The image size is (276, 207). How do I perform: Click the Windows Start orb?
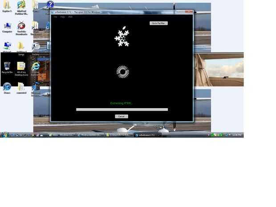click(x=5, y=135)
